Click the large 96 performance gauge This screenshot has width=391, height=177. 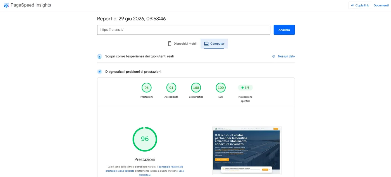click(x=145, y=139)
